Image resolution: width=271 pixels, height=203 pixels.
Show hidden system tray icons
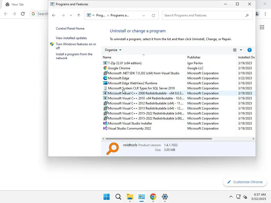(231, 197)
